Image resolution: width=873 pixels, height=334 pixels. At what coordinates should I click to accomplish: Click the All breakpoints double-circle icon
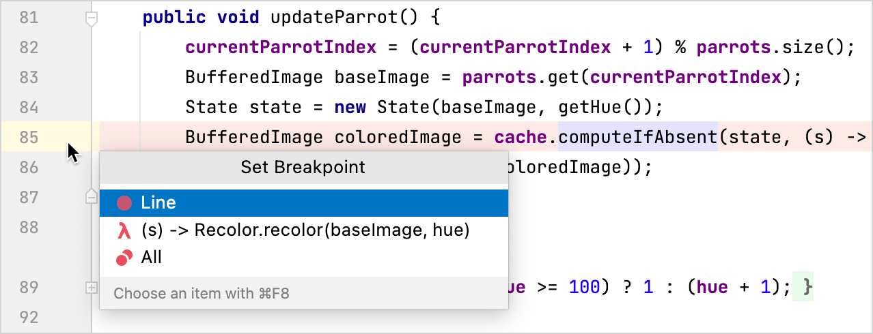point(124,258)
